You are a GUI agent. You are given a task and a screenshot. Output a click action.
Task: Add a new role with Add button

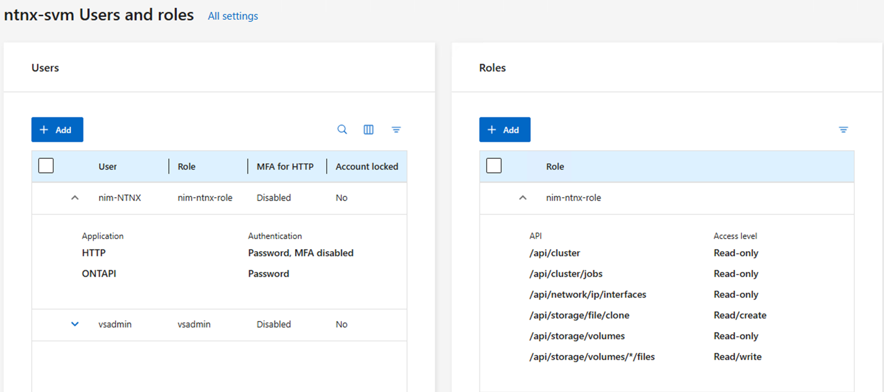click(505, 130)
